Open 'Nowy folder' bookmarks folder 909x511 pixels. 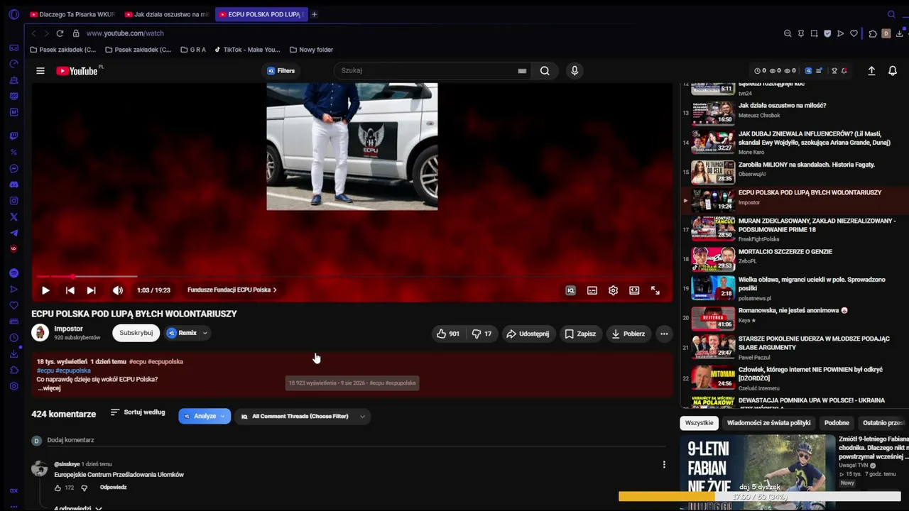click(x=311, y=50)
